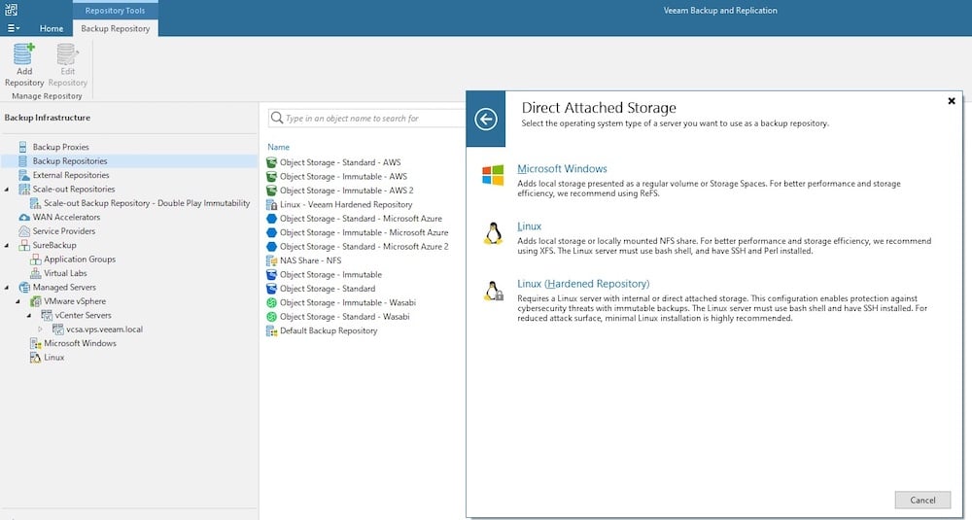Click the Application Groups icon
This screenshot has height=520, width=972.
pyautogui.click(x=35, y=260)
